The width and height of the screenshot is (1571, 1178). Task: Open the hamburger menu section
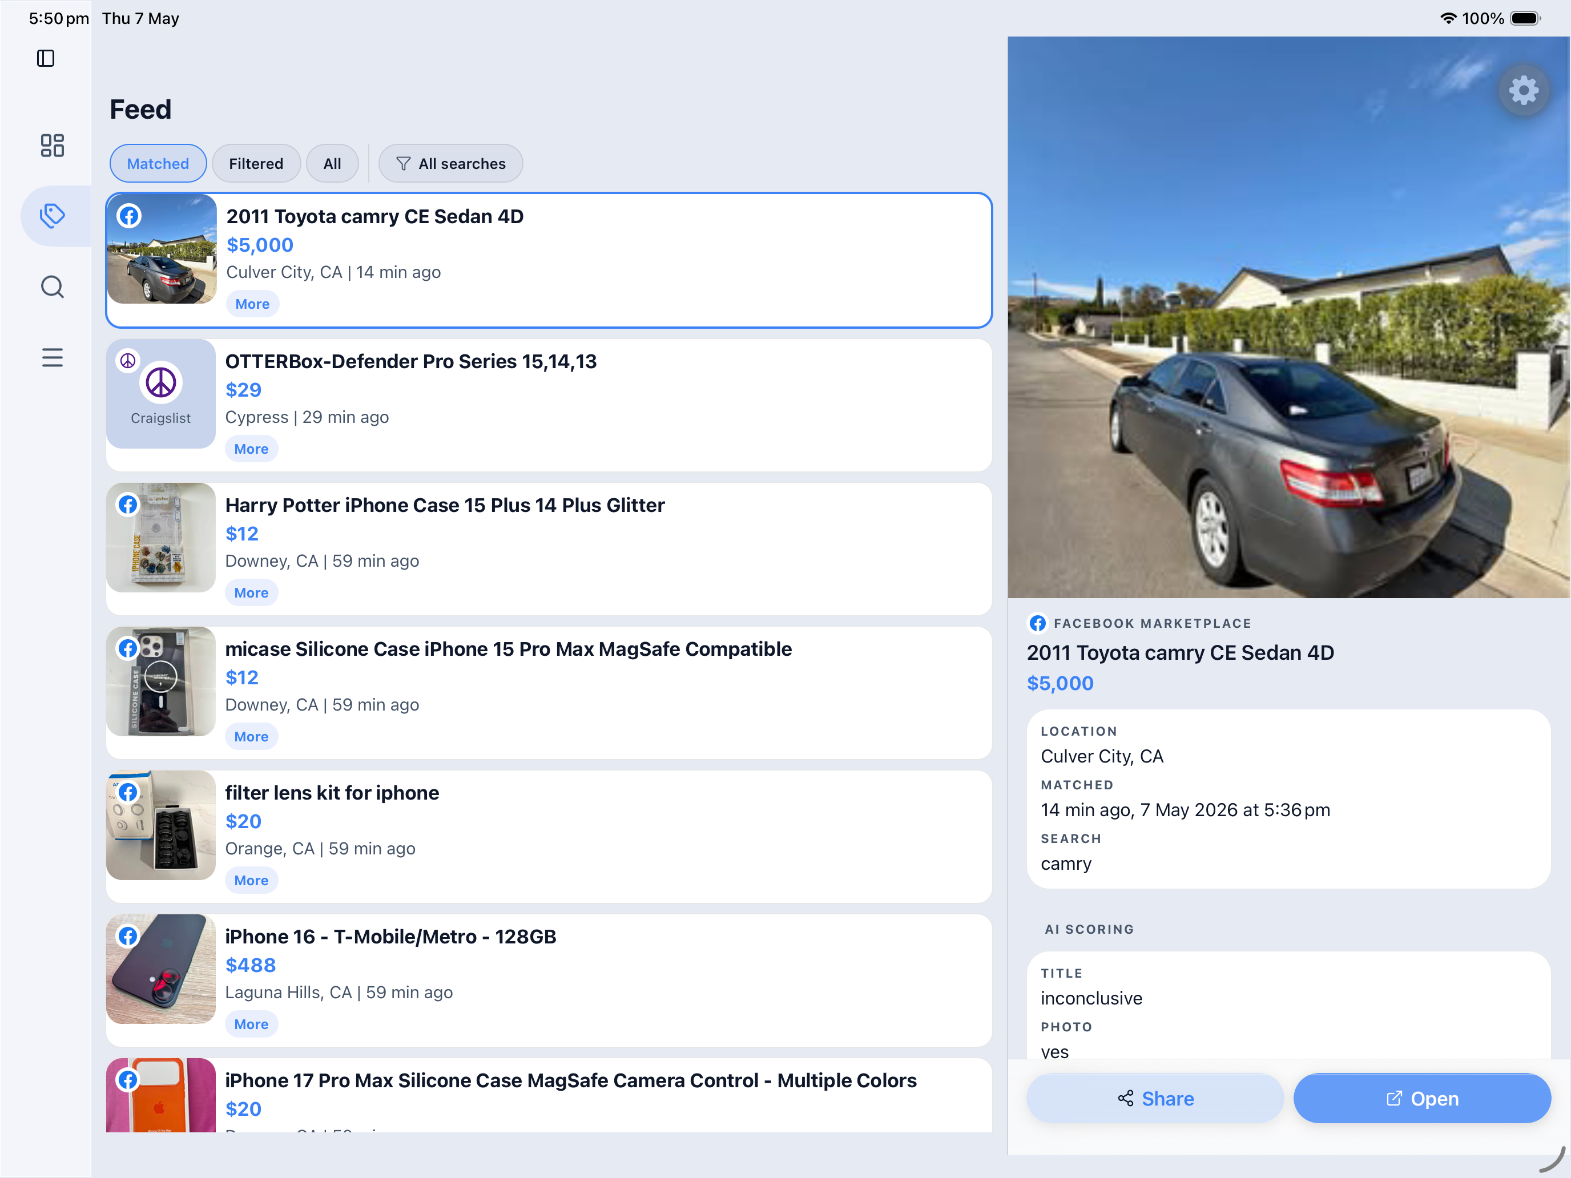[53, 358]
